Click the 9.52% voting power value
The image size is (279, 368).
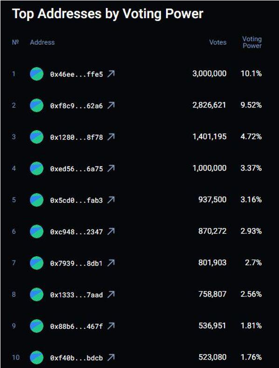click(251, 105)
